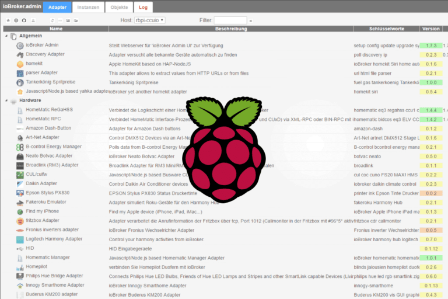
Task: Toggle the expert mode person icon
Action: [33, 20]
